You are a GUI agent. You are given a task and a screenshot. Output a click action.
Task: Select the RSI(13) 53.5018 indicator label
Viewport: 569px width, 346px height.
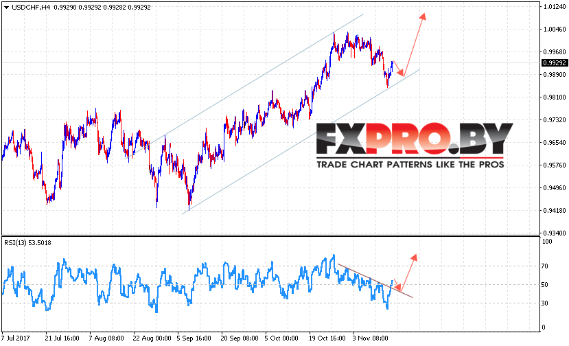(x=27, y=243)
